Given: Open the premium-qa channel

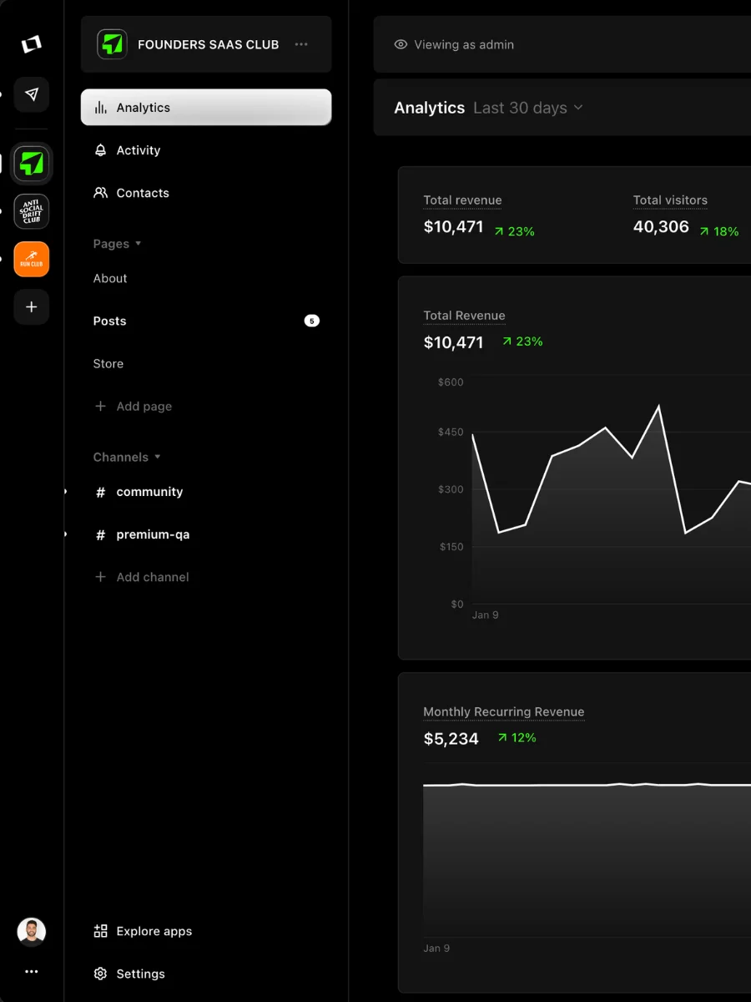Looking at the screenshot, I should 152,534.
